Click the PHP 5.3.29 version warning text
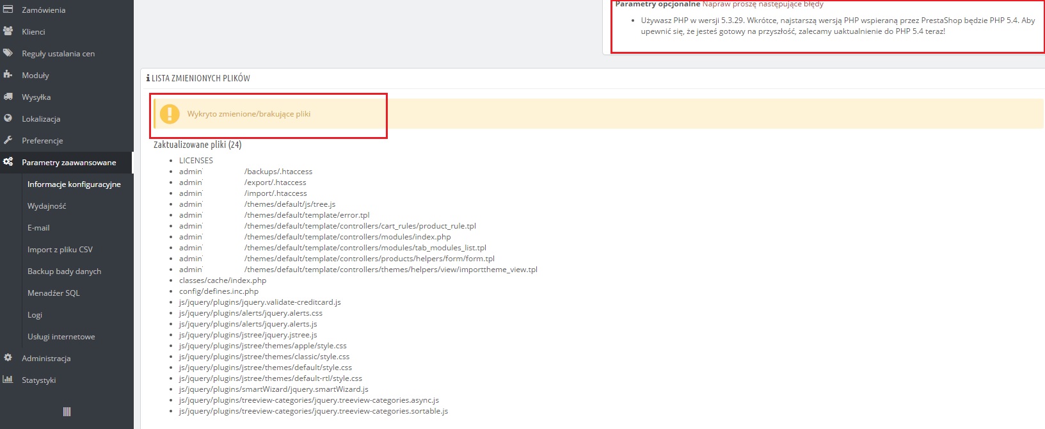This screenshot has height=429, width=1045. 838,26
